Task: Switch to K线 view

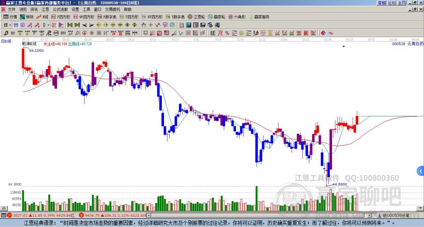Action: click(42, 17)
